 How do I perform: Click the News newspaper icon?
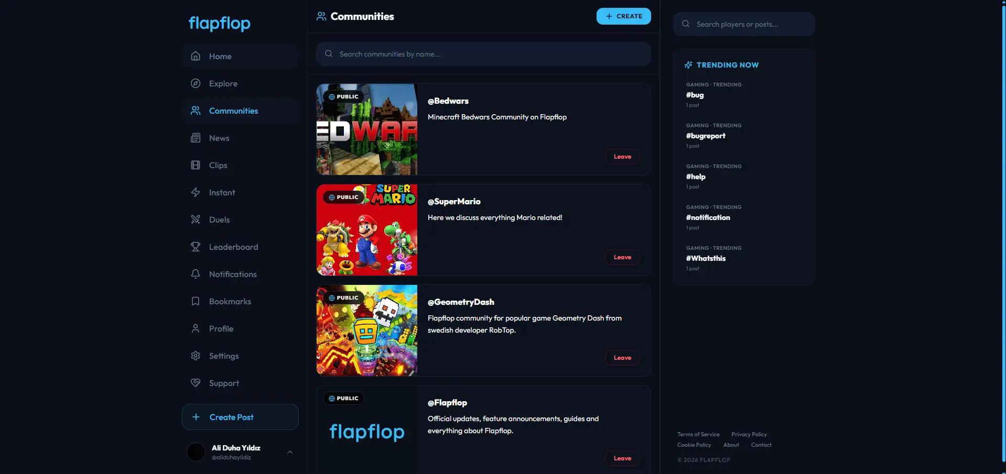click(x=196, y=138)
